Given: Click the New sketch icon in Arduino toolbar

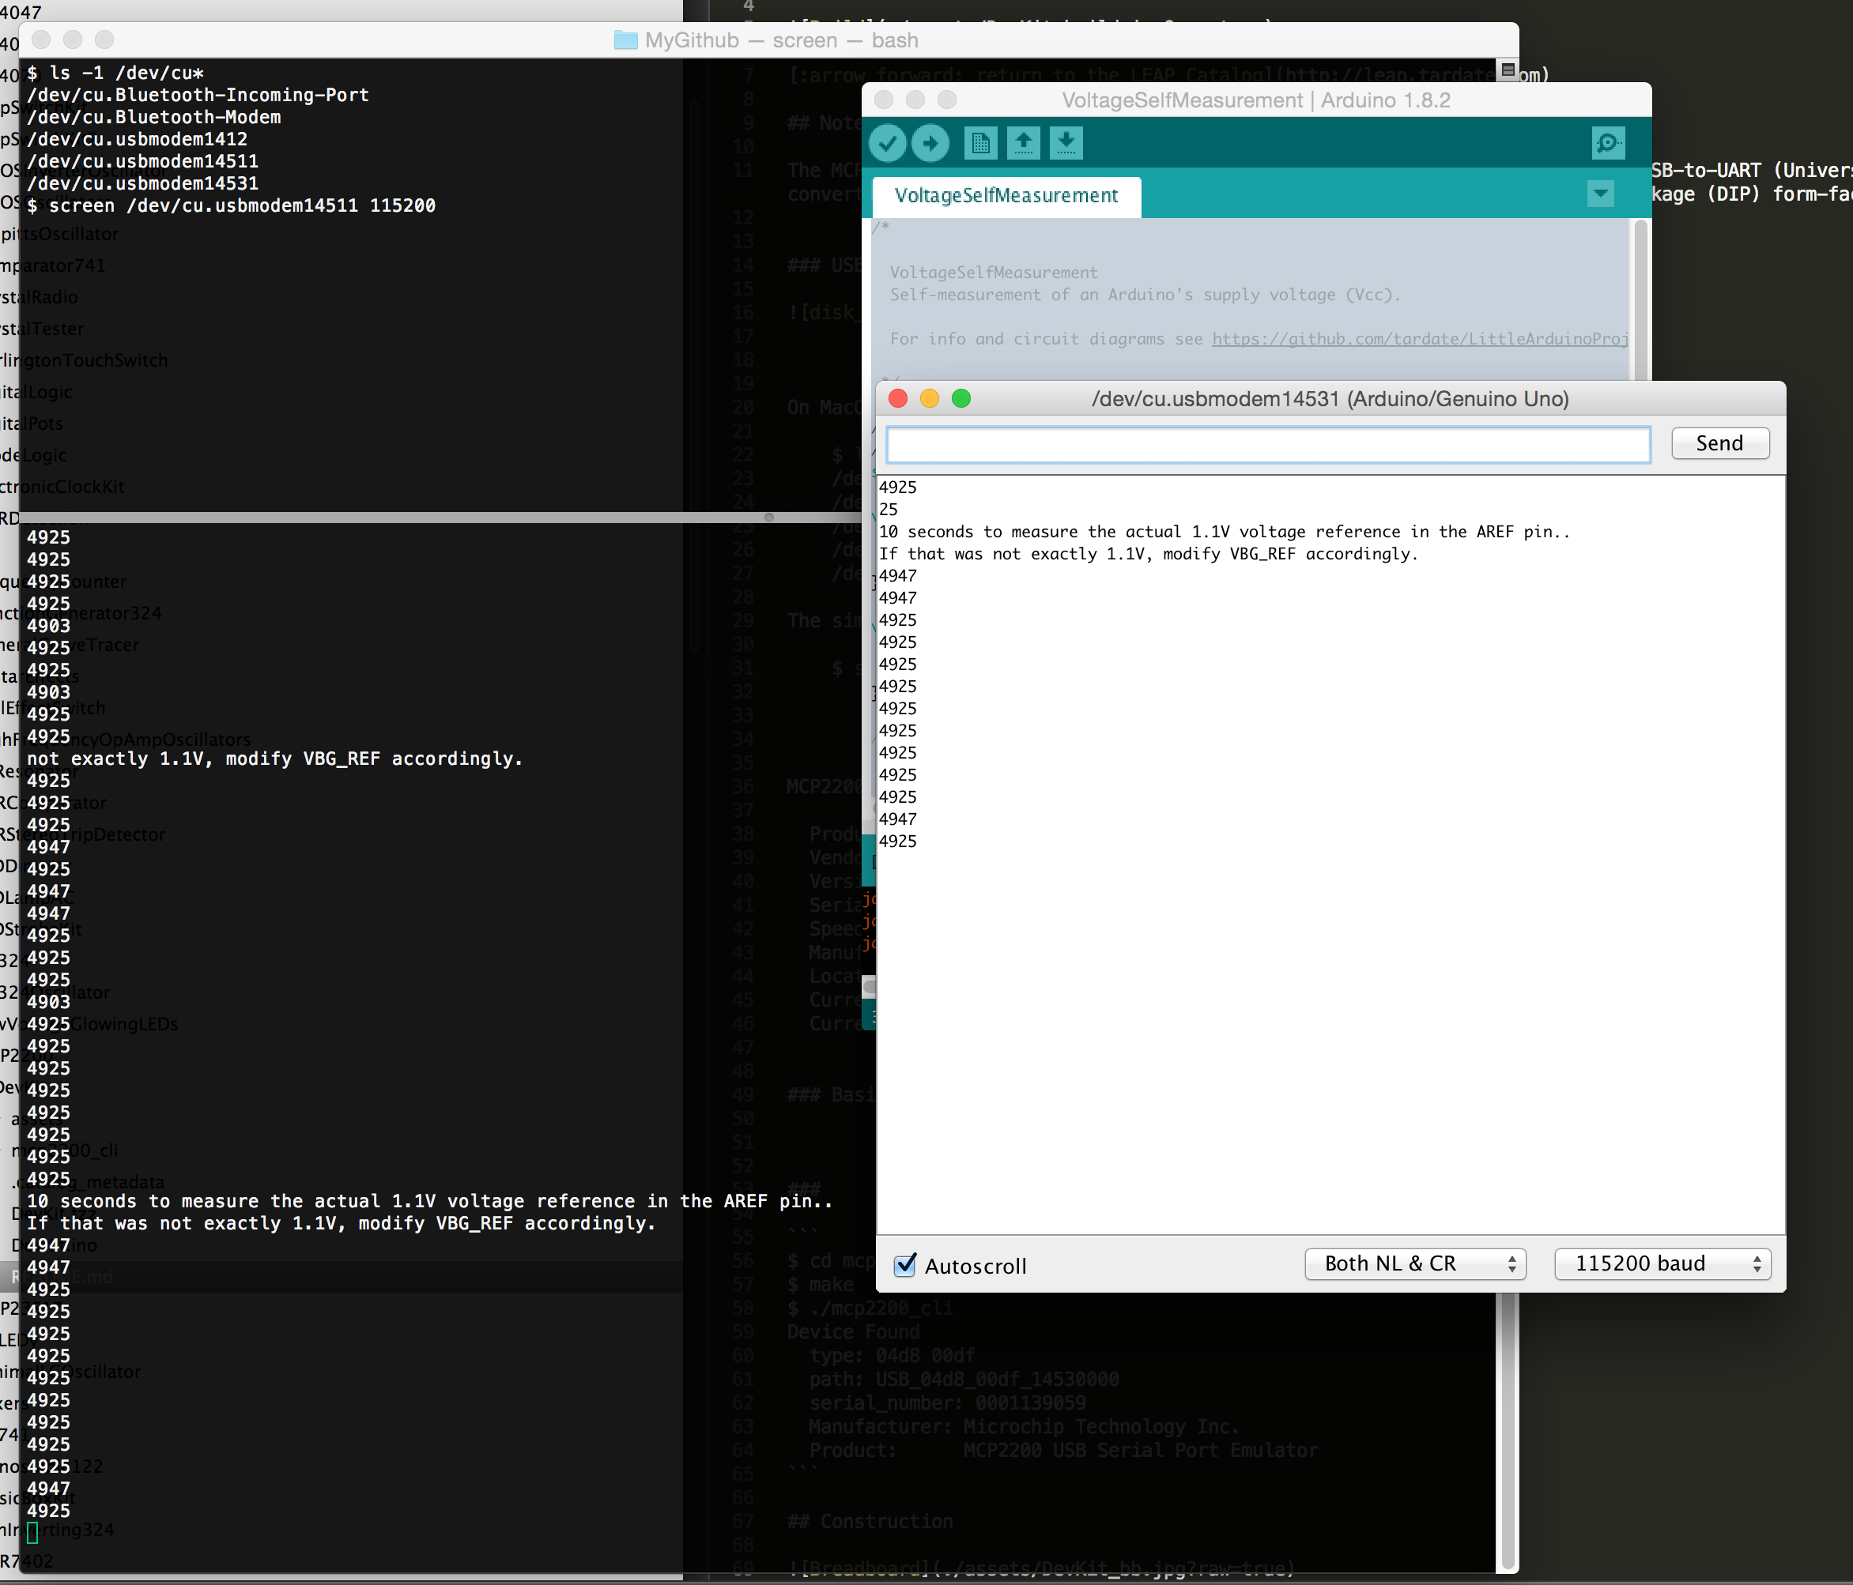Looking at the screenshot, I should click(x=980, y=143).
